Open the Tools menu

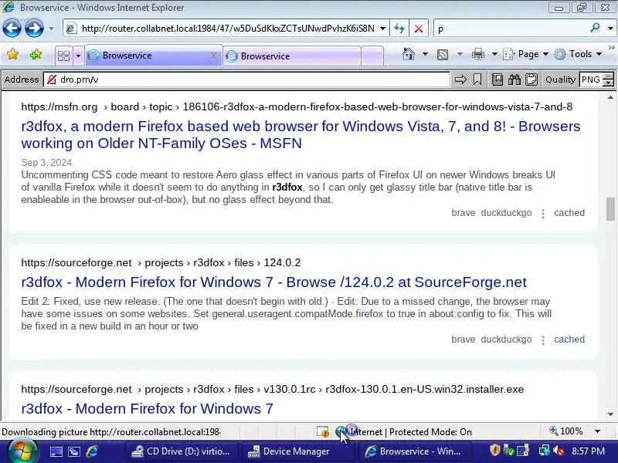(x=578, y=54)
